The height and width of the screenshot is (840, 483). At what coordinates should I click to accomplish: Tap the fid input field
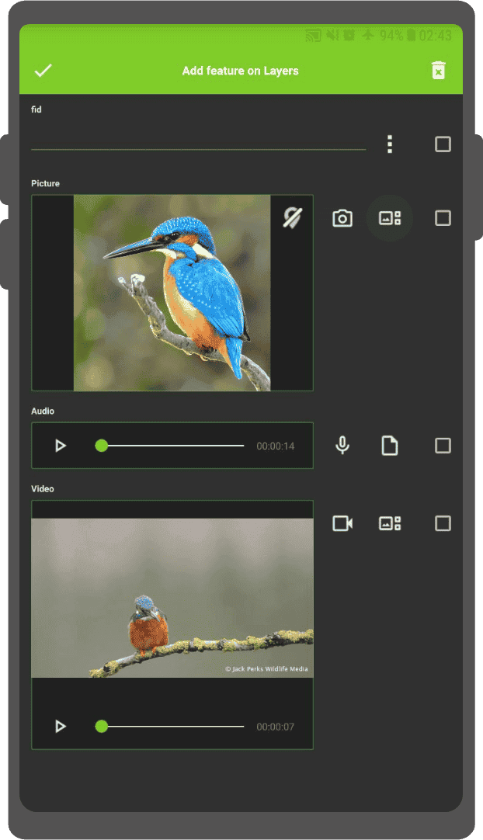[x=198, y=140]
